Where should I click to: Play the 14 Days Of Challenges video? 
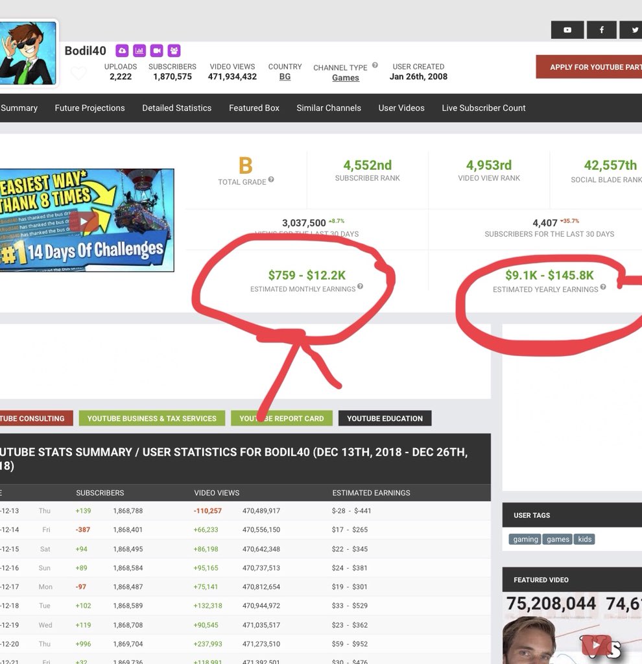click(x=84, y=221)
